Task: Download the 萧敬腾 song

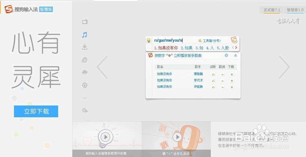Action: coord(232,74)
